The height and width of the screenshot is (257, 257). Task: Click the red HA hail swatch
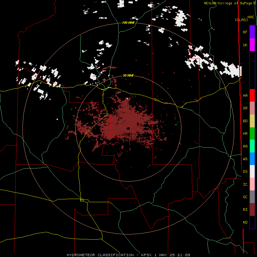pyautogui.click(x=252, y=95)
